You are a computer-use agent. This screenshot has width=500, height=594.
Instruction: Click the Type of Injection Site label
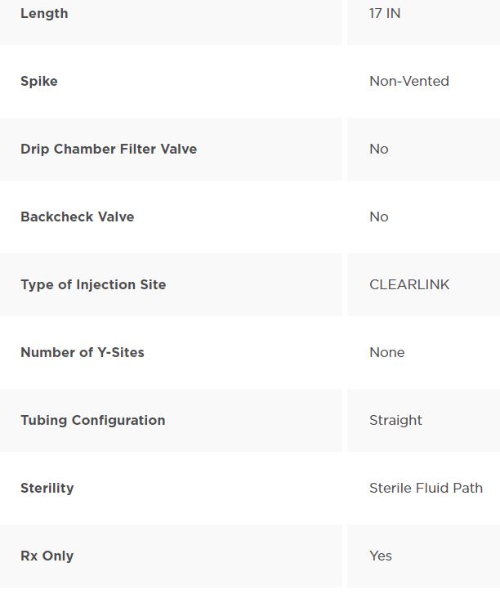93,285
